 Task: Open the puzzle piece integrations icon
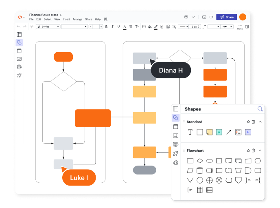pyautogui.click(x=176, y=162)
